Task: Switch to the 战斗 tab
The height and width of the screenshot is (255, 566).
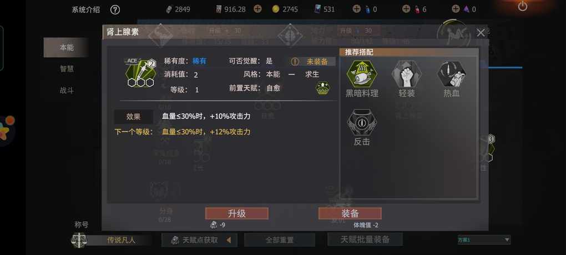Action: coord(67,91)
